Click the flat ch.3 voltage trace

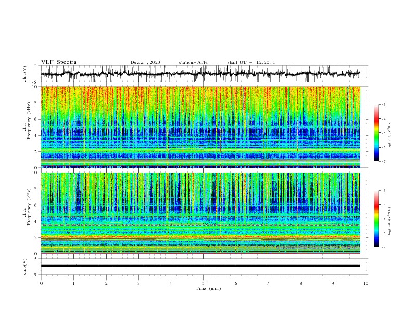tap(200, 266)
